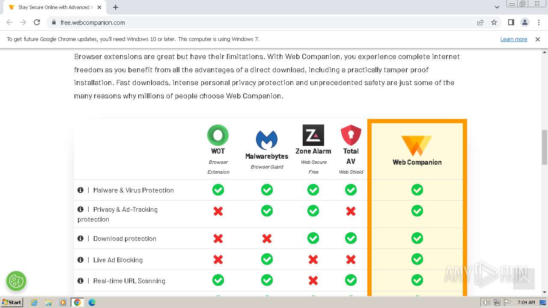Toggle Chrome side panel
The height and width of the screenshot is (308, 548).
tap(511, 23)
